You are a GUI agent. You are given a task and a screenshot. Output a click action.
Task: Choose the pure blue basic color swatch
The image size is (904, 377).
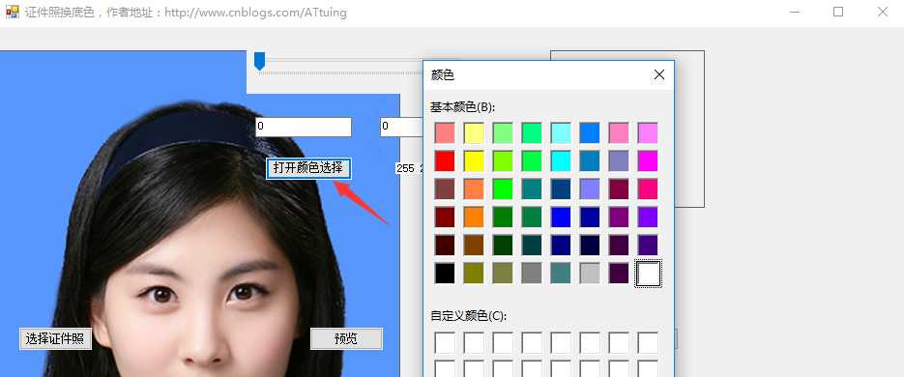pyautogui.click(x=561, y=217)
